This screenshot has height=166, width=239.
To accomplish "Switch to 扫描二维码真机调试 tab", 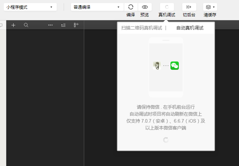I will point(142,28).
